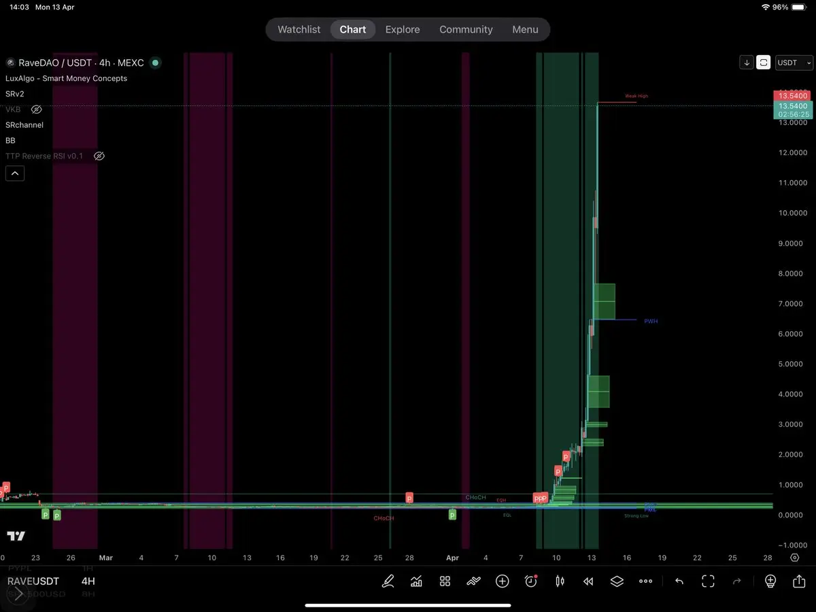Screen dimensions: 816x612
Task: Tap the Wi-Fi icon in status bar
Action: click(766, 7)
